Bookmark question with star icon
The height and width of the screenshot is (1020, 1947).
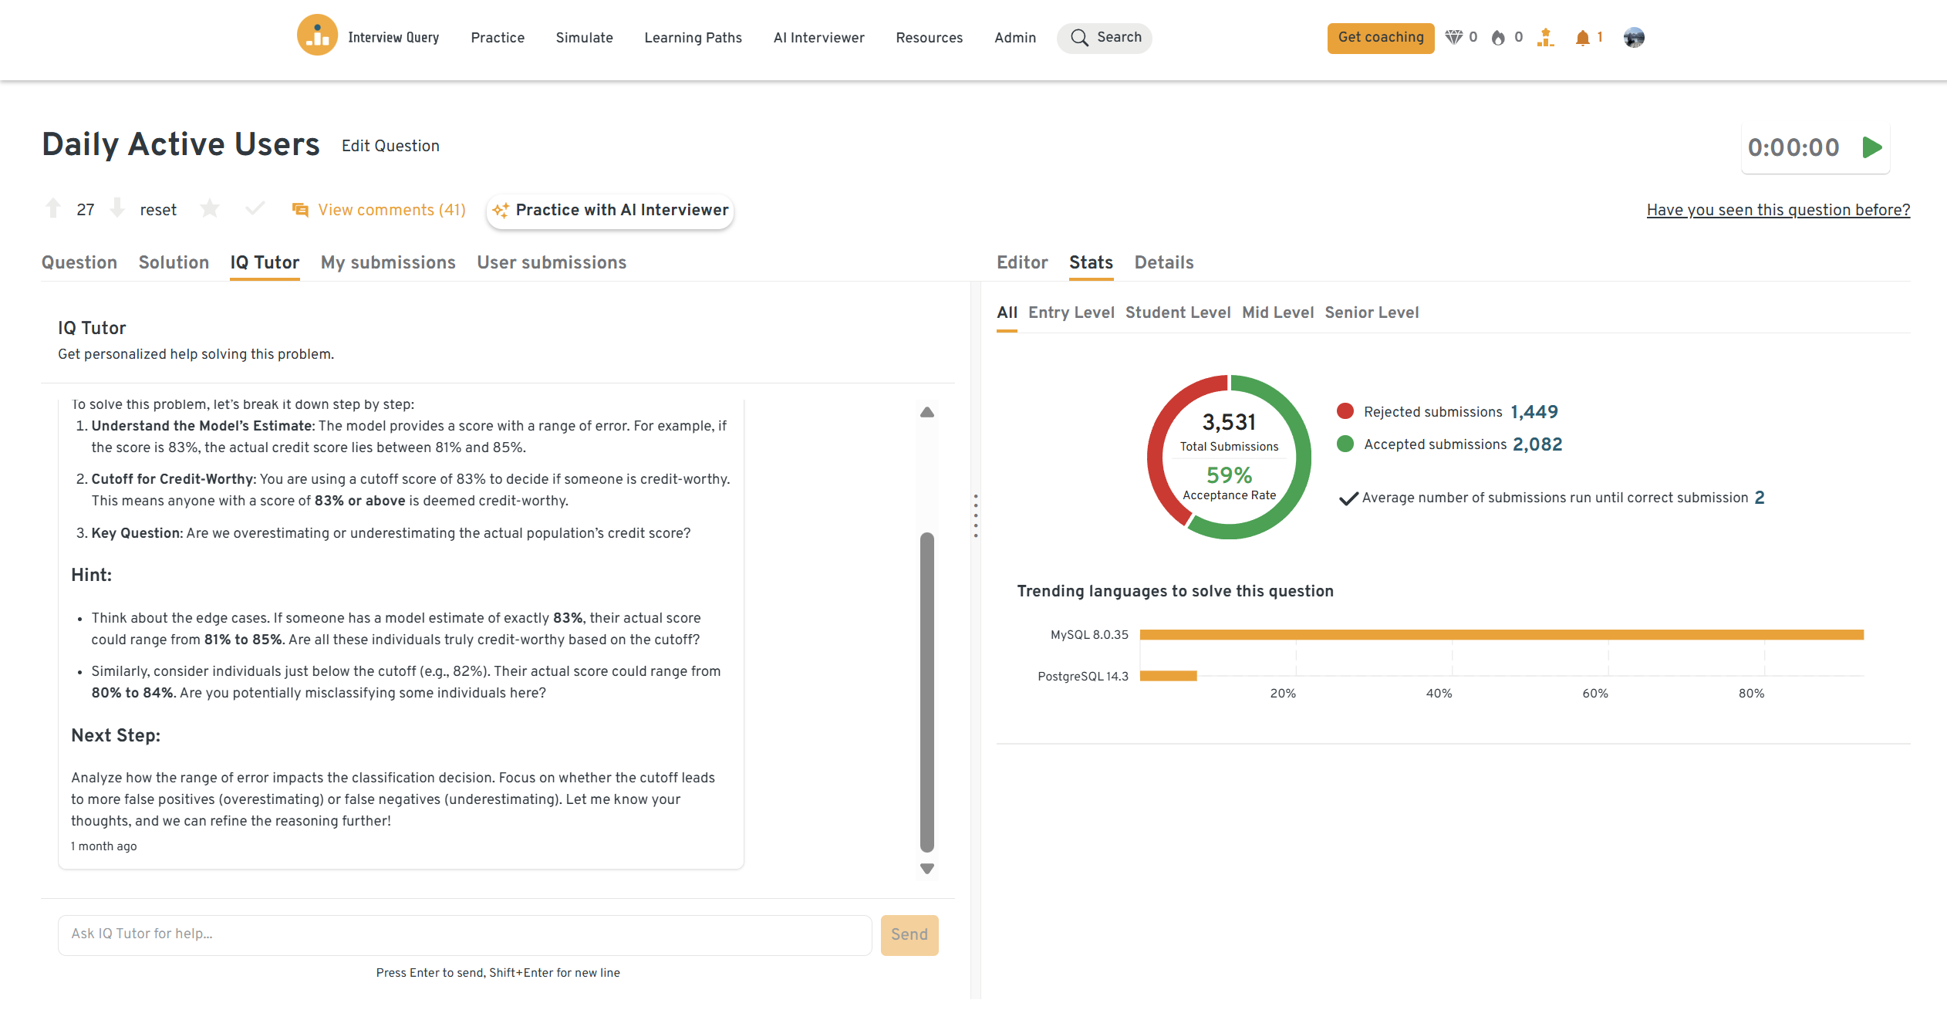tap(210, 208)
